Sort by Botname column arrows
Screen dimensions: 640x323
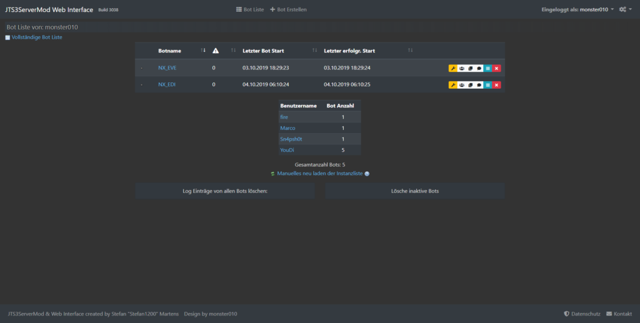click(x=203, y=51)
